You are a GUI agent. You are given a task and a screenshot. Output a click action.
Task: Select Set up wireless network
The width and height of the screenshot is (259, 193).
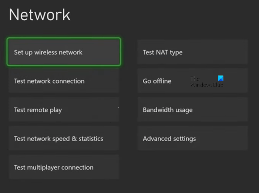(x=64, y=52)
